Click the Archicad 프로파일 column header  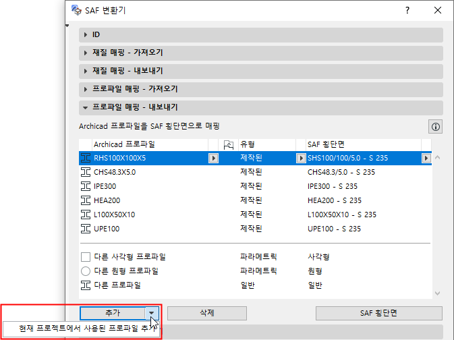pos(150,144)
